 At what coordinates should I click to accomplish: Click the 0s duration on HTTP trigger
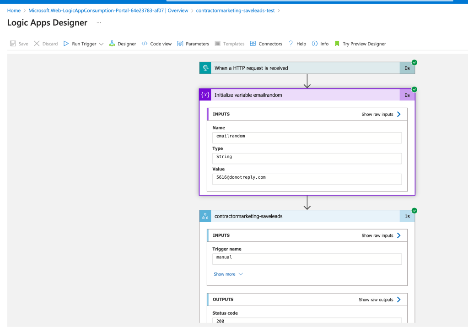click(x=407, y=68)
